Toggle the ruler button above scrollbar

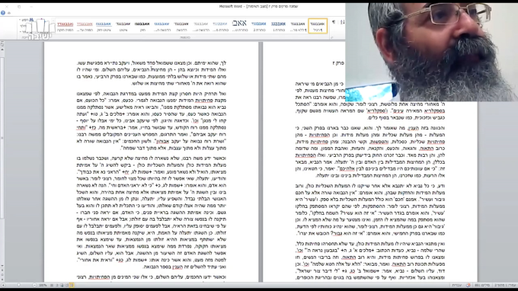tap(2, 44)
